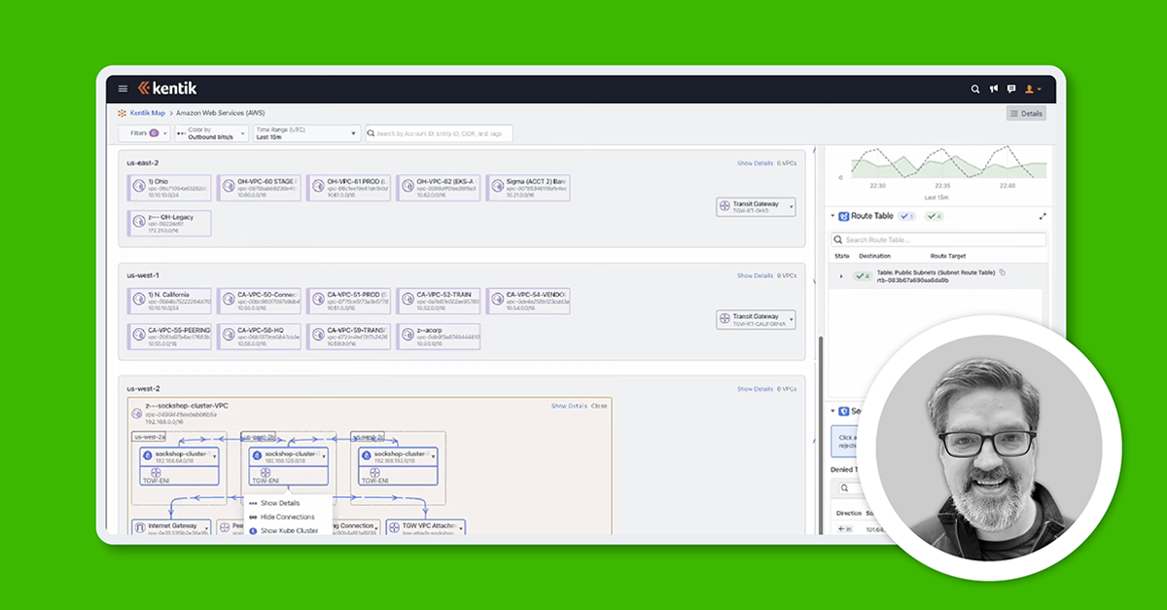Show Details of sockshop-cluster-VPC

coord(569,406)
